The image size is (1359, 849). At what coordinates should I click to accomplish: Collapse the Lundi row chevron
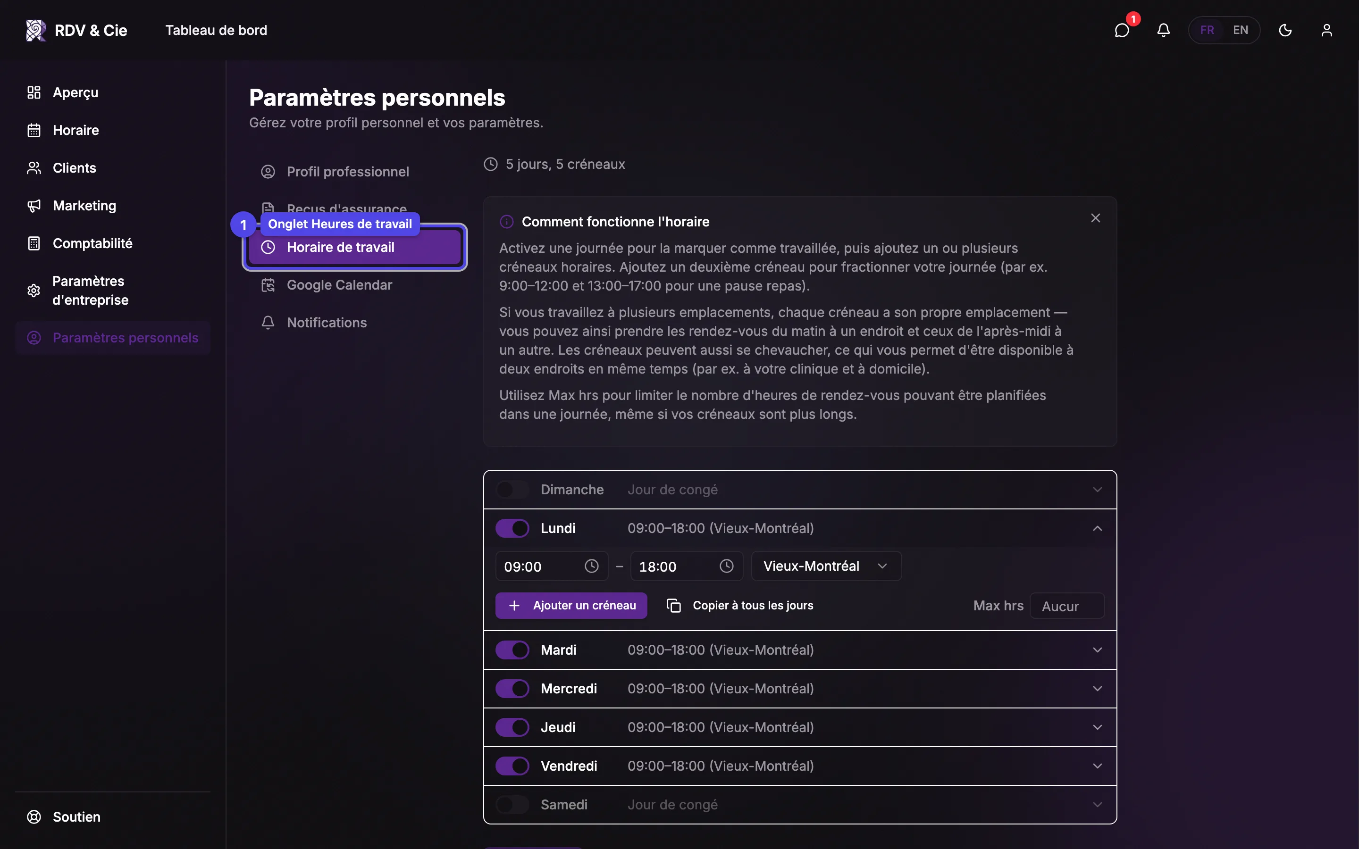point(1097,528)
